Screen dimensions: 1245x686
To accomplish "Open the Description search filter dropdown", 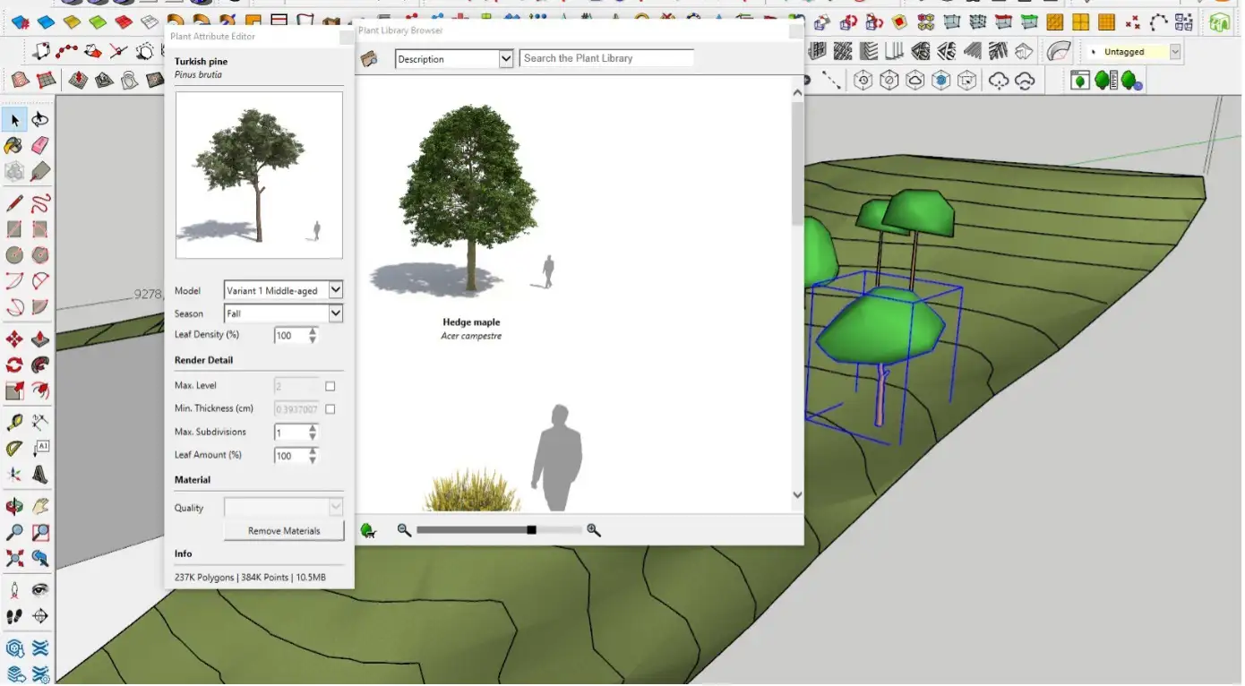I will pos(506,57).
